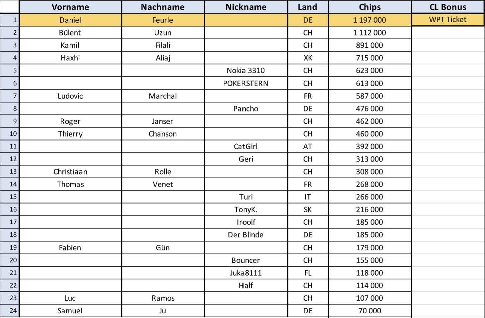Select the Nickname column header
Image resolution: width=485 pixels, height=318 pixels.
pyautogui.click(x=246, y=7)
